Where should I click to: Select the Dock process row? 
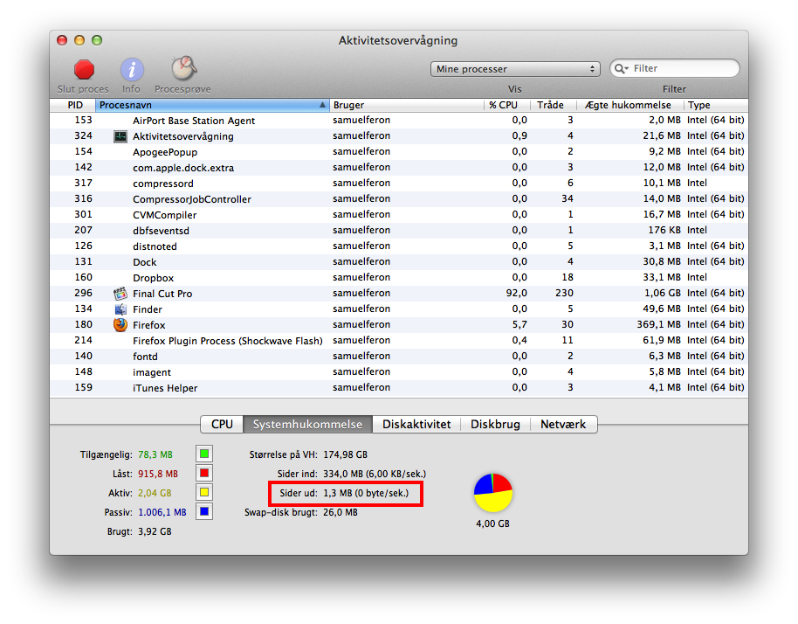[x=399, y=262]
